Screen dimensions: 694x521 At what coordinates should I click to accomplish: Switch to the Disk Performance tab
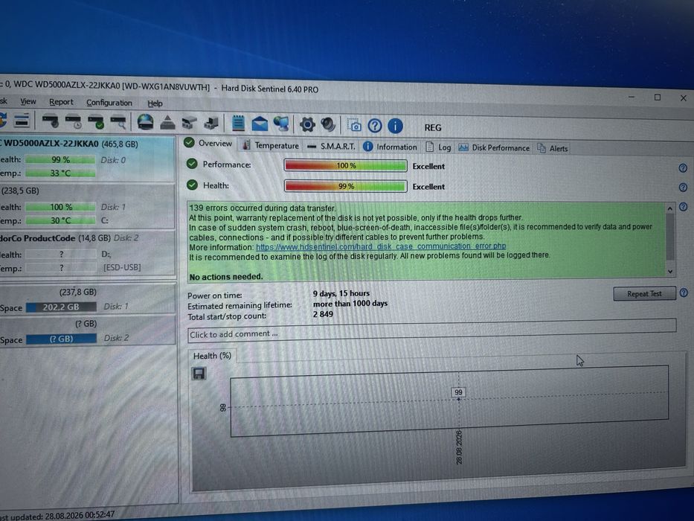pyautogui.click(x=494, y=147)
